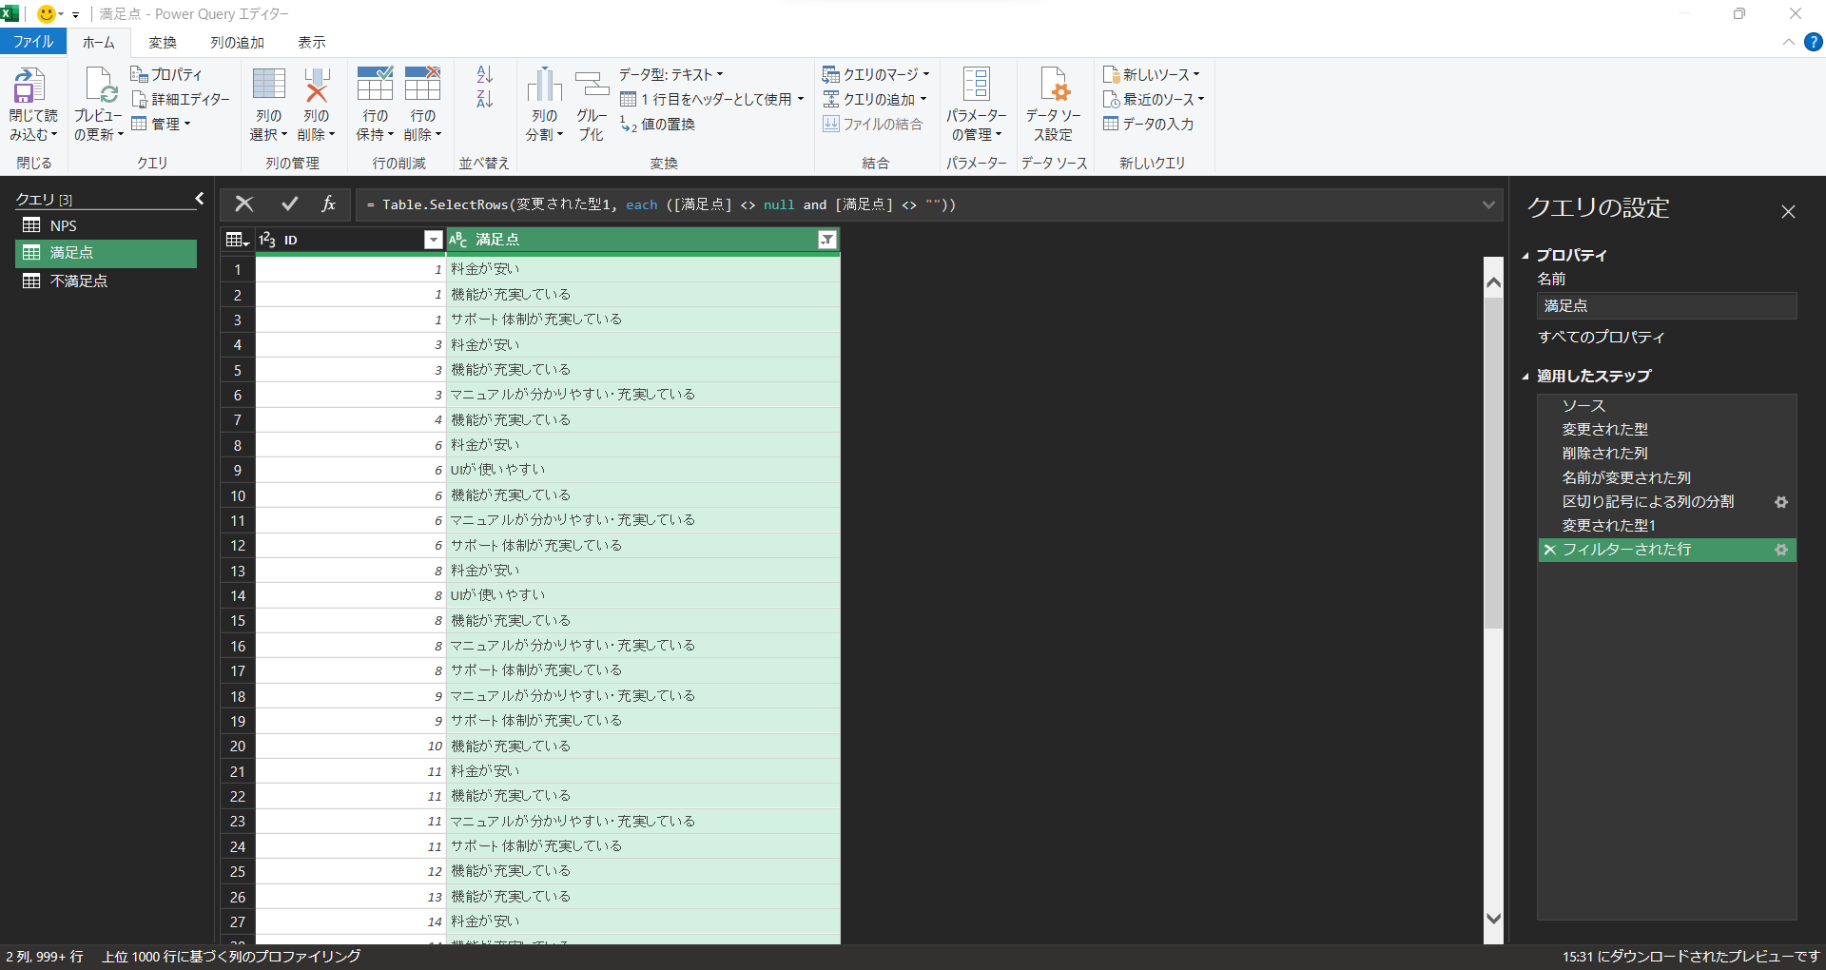Open the 詳細エディター advanced editor

pos(181,99)
